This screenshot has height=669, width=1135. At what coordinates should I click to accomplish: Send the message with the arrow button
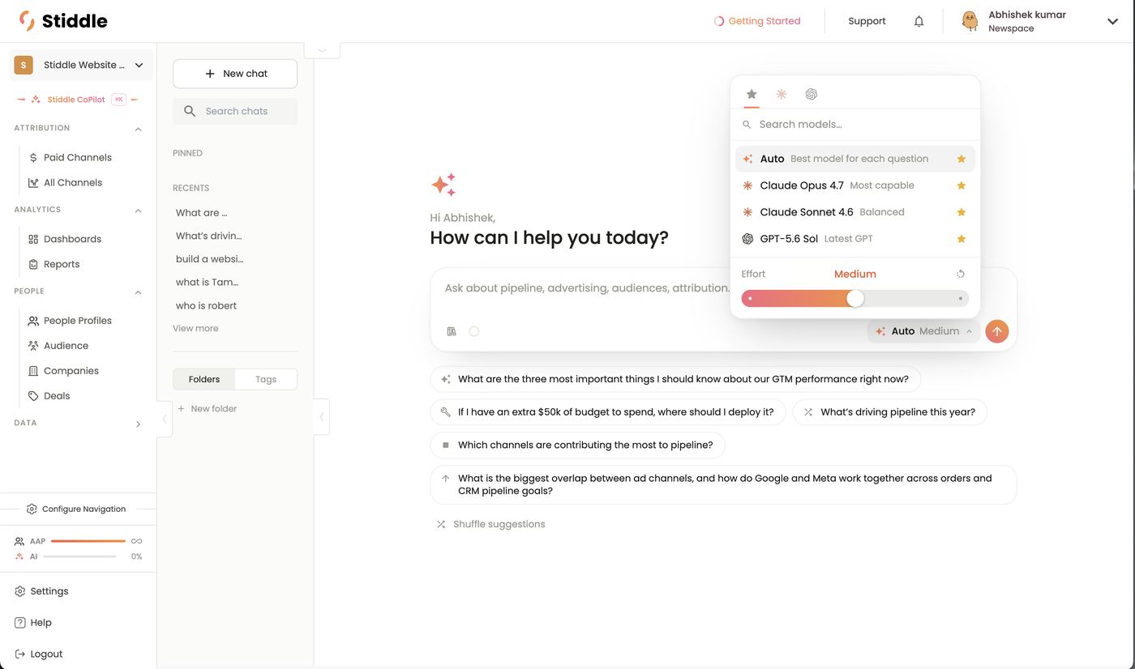click(997, 331)
